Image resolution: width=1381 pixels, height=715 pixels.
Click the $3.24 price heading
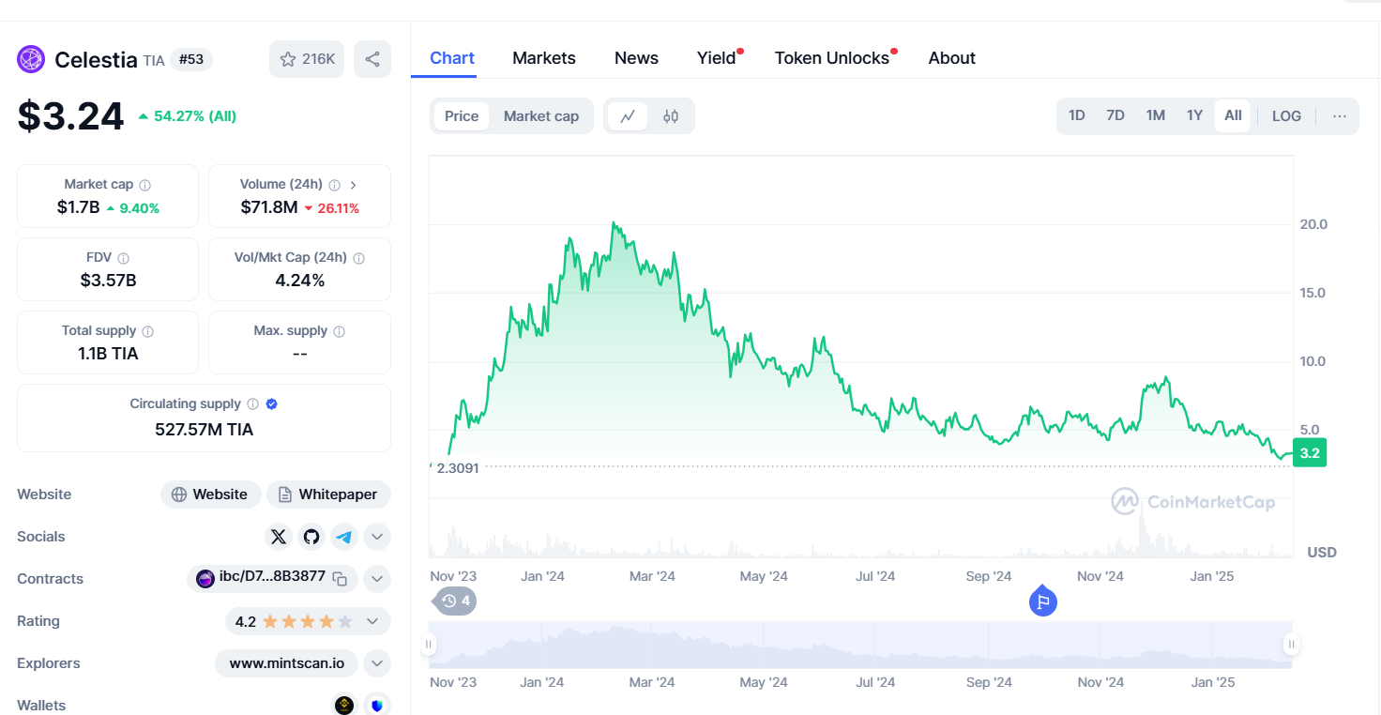tap(70, 116)
